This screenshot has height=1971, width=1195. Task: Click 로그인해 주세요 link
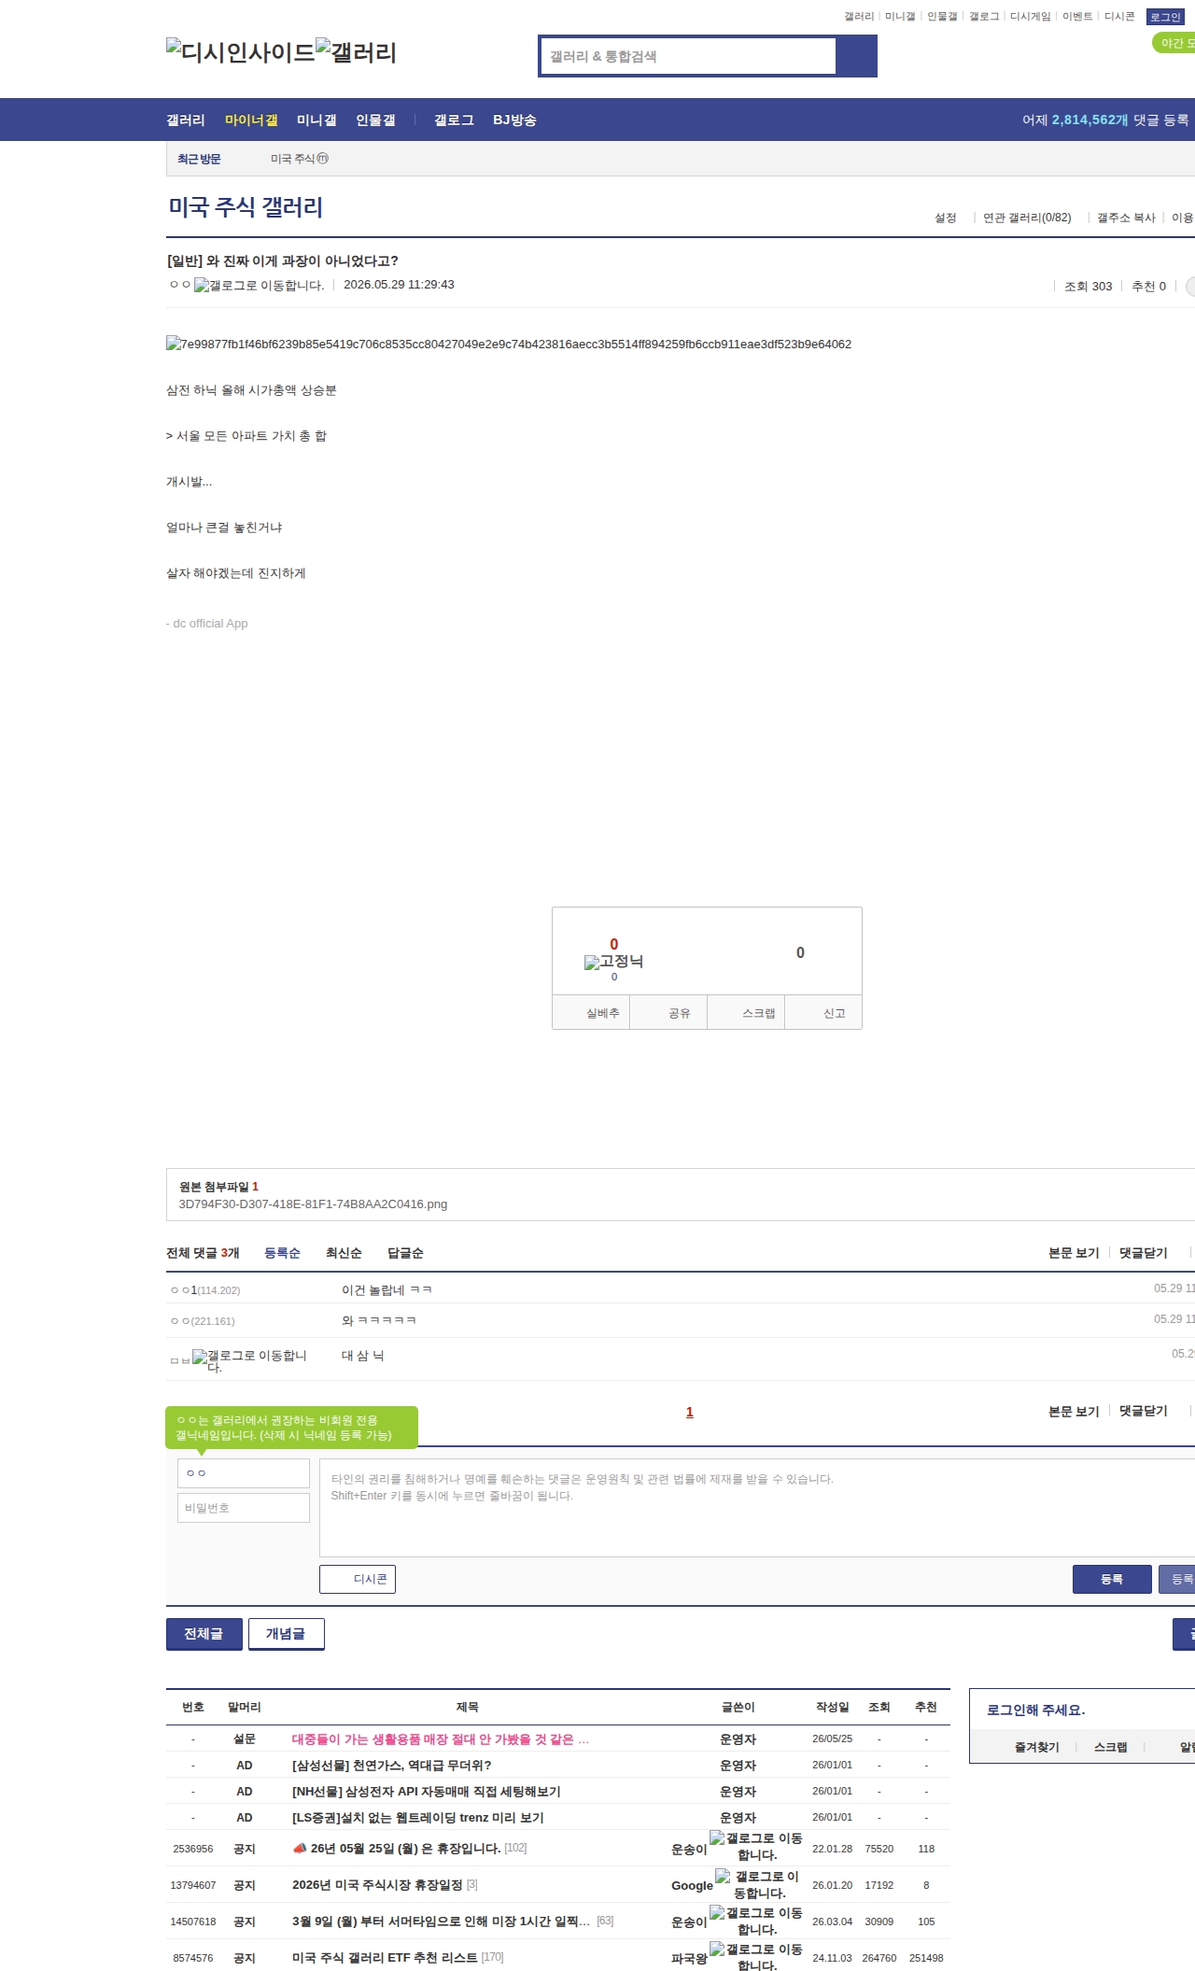[x=1035, y=1711]
